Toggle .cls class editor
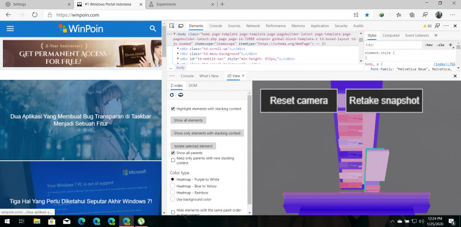461x227 pixels. pyautogui.click(x=440, y=45)
